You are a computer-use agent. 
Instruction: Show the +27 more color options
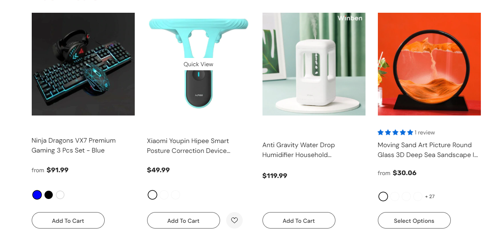tap(430, 196)
